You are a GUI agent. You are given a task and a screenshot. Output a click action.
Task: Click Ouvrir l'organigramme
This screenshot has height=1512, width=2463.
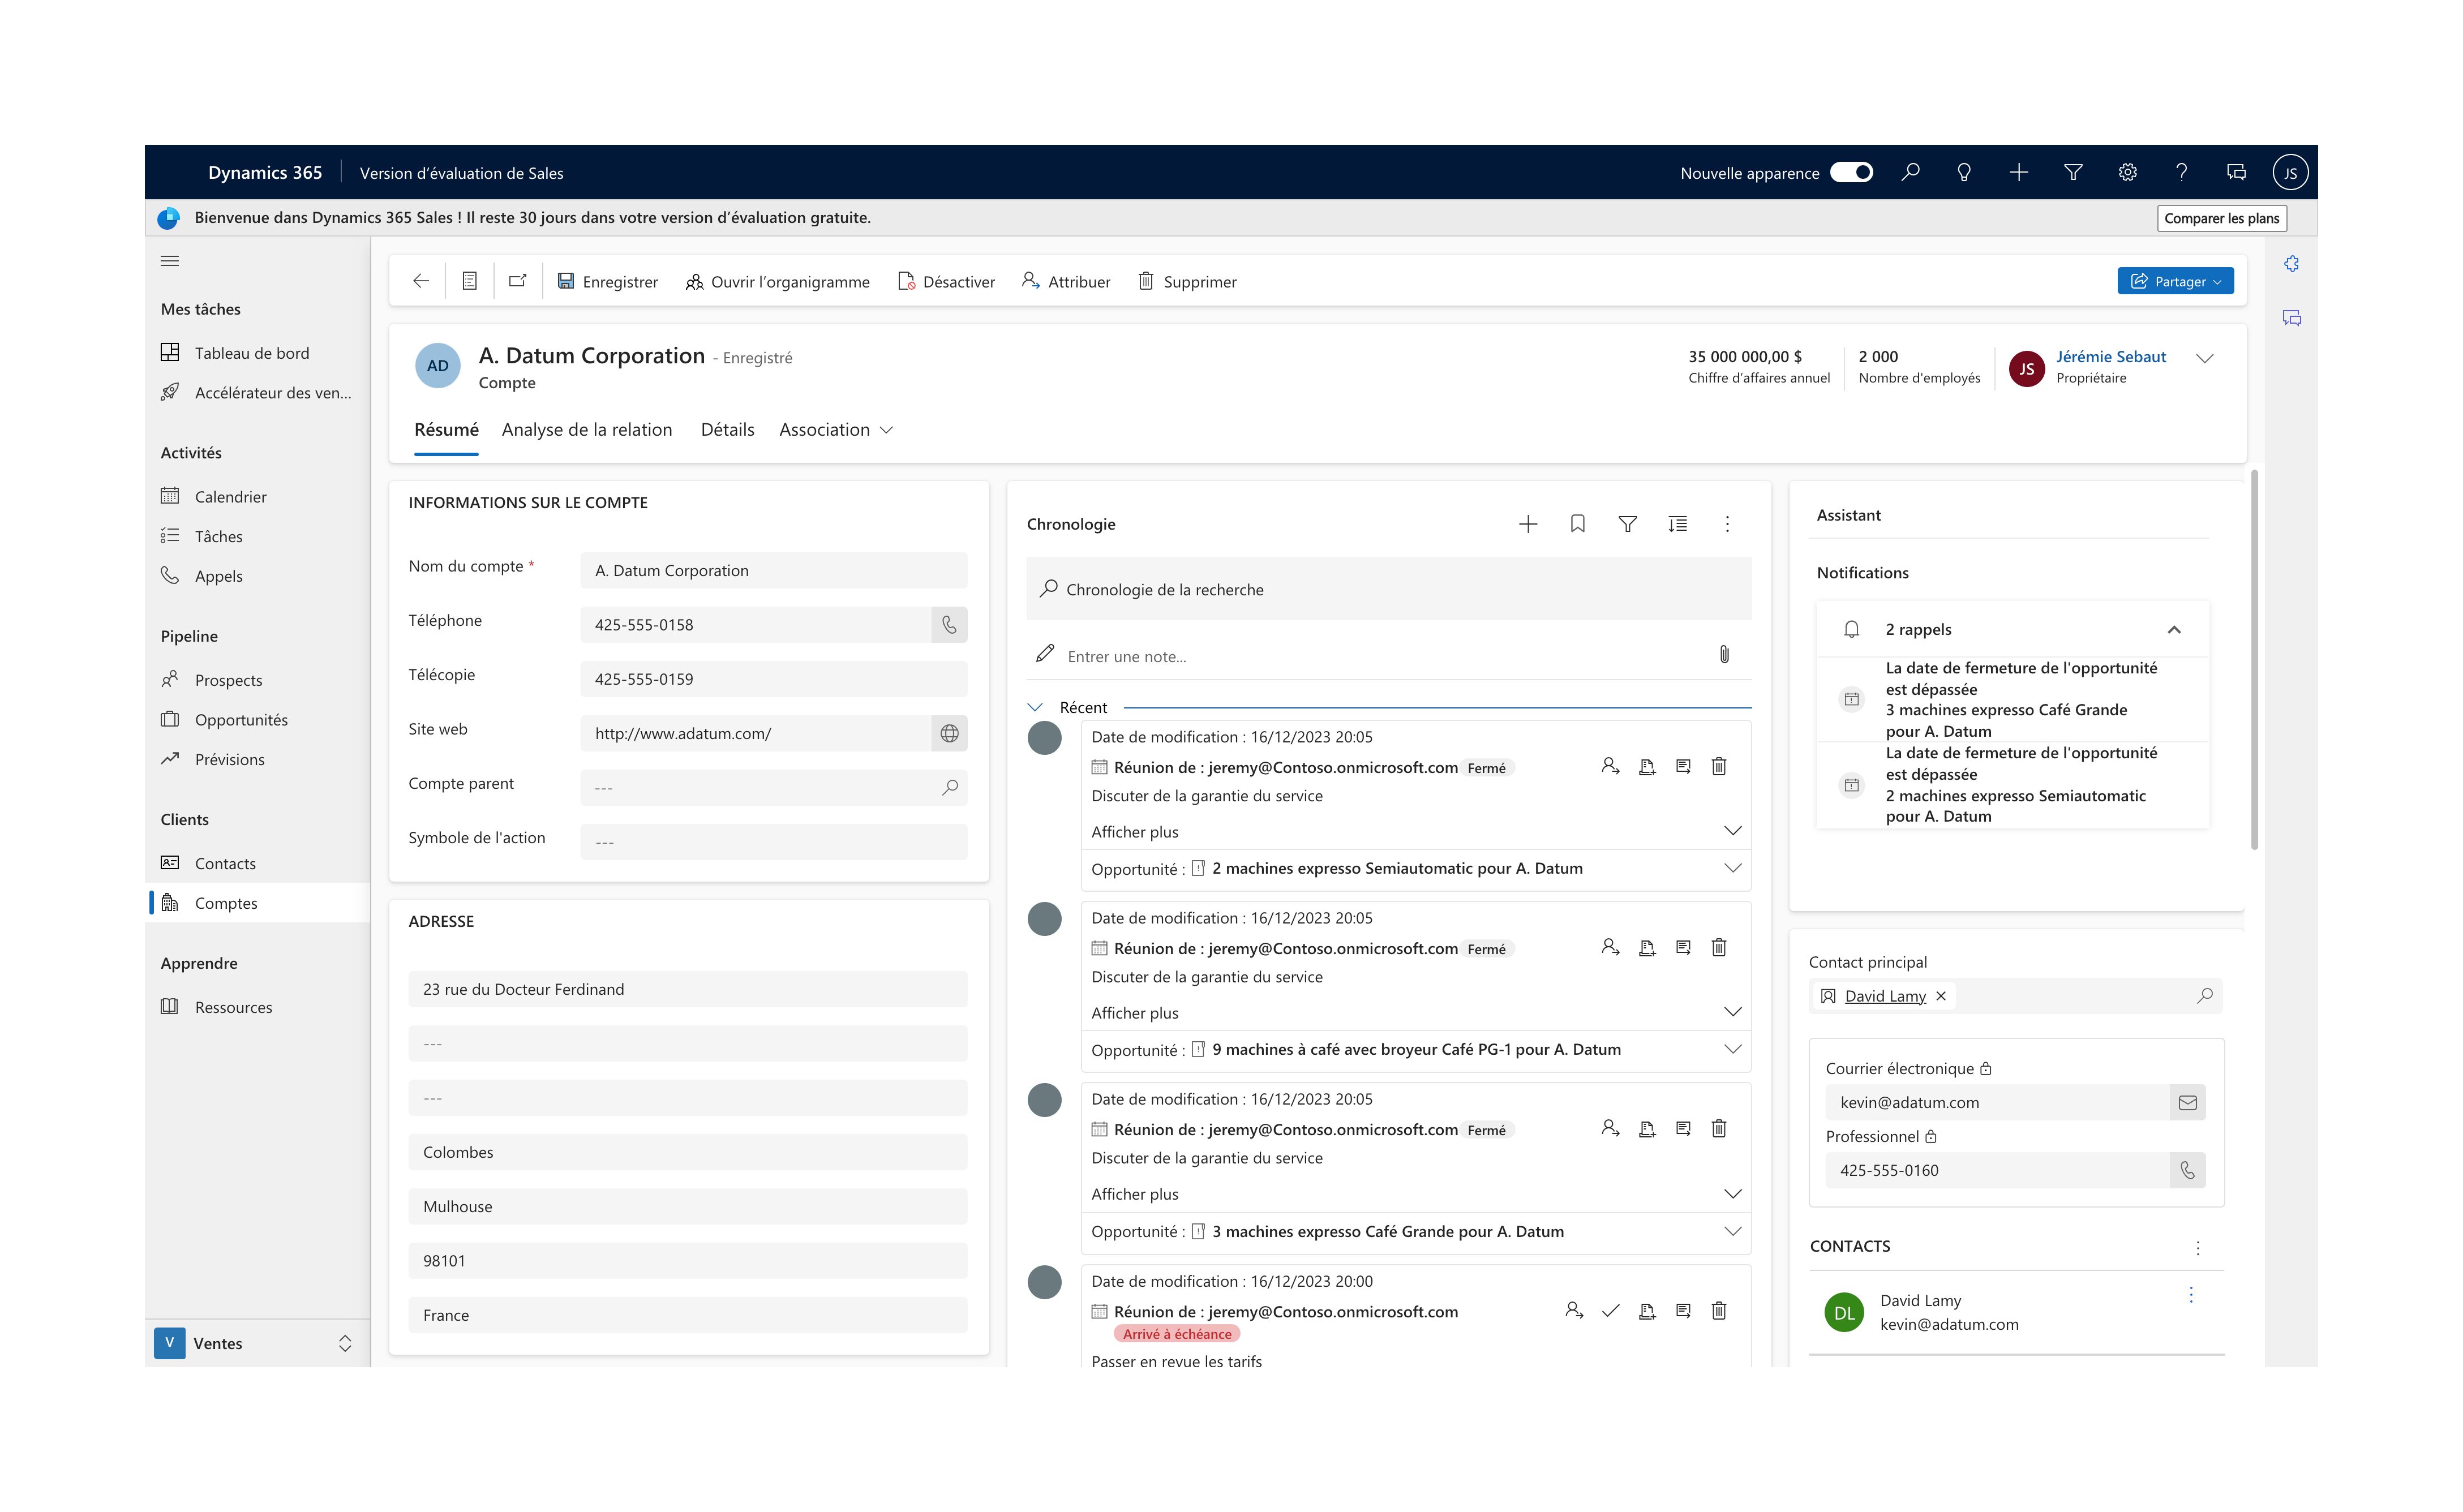pyautogui.click(x=777, y=282)
